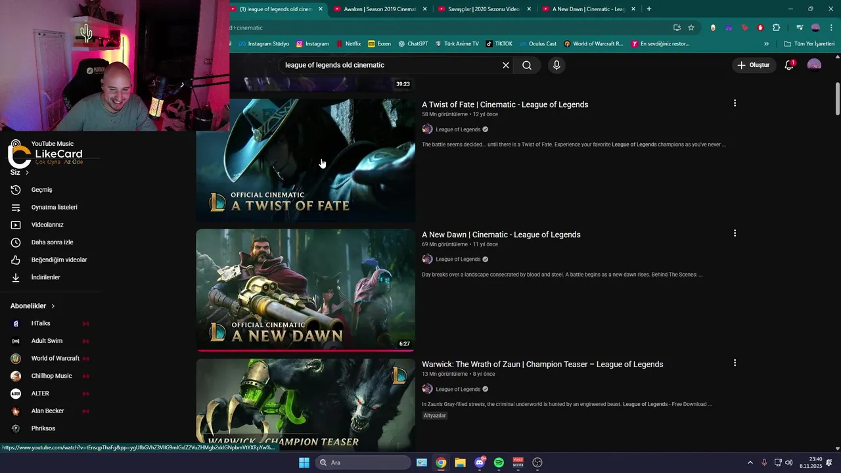Open A New Dawn Cinematic video title
841x473 pixels.
501,235
